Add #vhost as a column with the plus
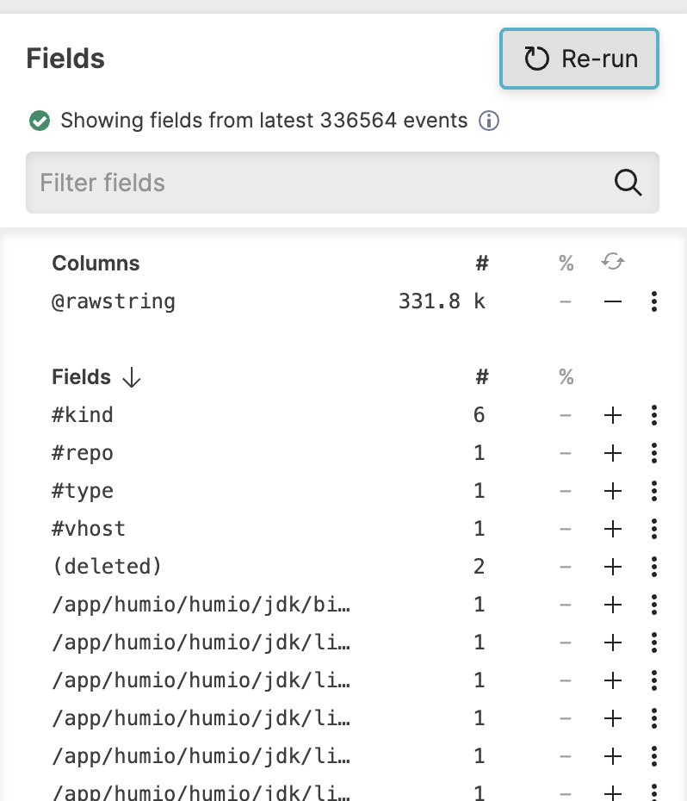 613,528
